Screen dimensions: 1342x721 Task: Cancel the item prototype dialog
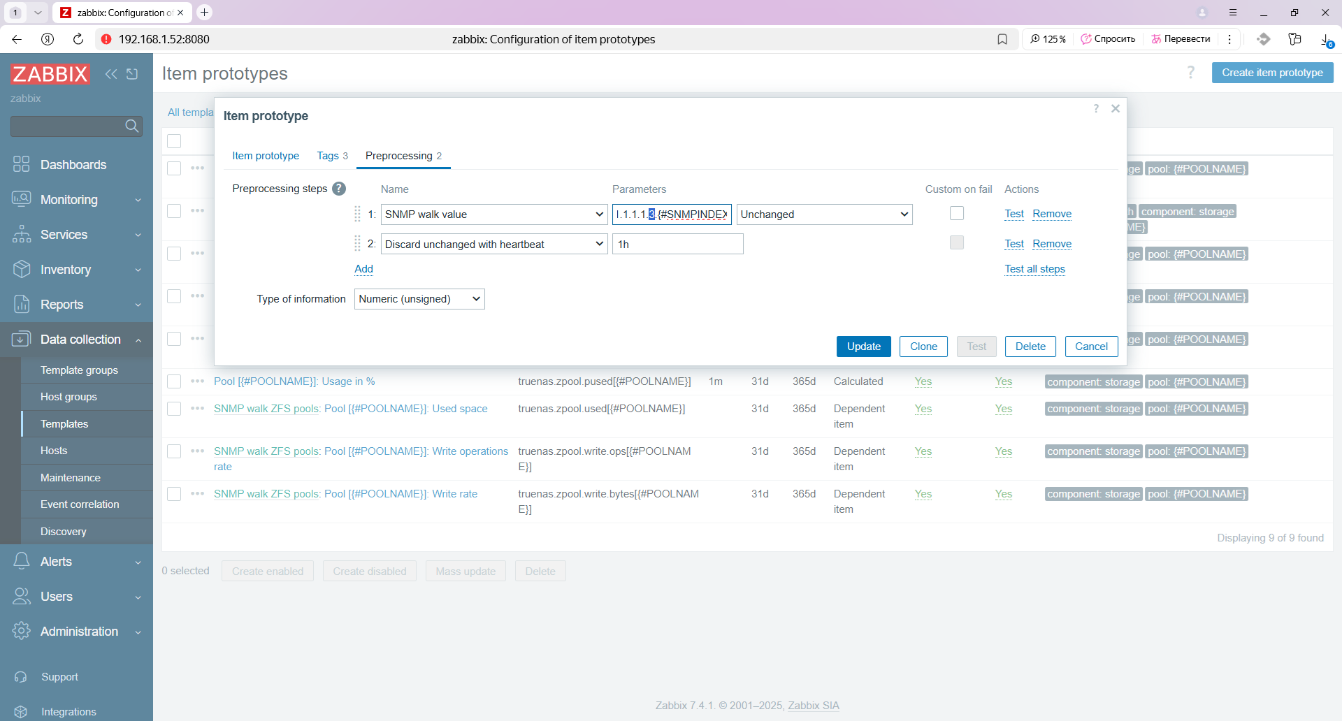1091,347
